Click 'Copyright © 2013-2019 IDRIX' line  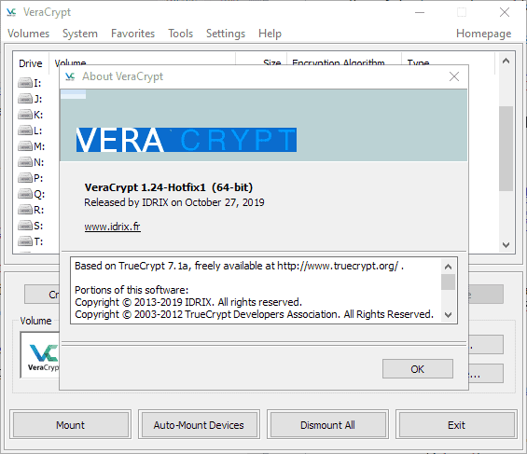pyautogui.click(x=188, y=302)
